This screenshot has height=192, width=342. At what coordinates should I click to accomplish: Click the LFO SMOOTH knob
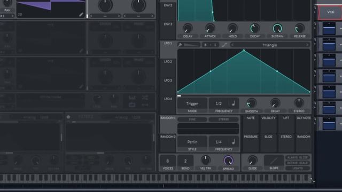(x=251, y=103)
